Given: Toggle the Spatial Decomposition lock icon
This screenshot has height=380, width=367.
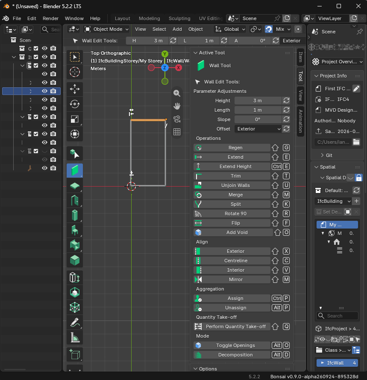Looking at the screenshot, I should point(359,178).
